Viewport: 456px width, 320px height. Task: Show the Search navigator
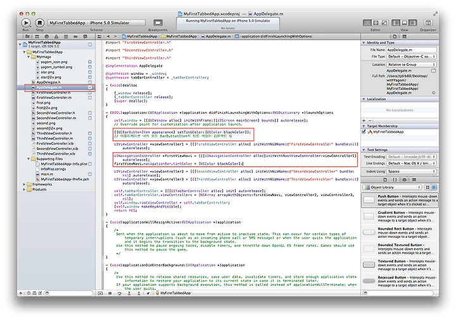pyautogui.click(x=46, y=37)
